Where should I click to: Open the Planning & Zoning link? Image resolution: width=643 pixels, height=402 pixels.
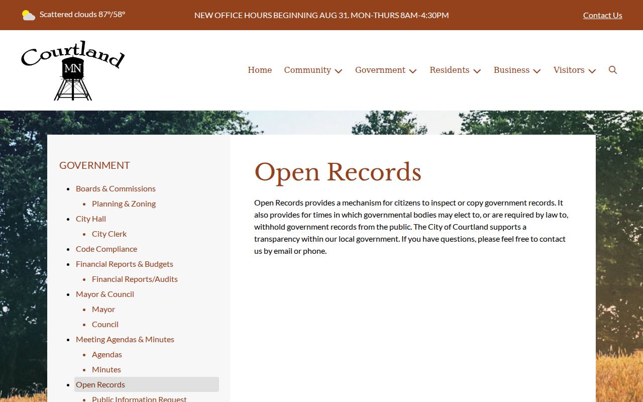tap(124, 204)
